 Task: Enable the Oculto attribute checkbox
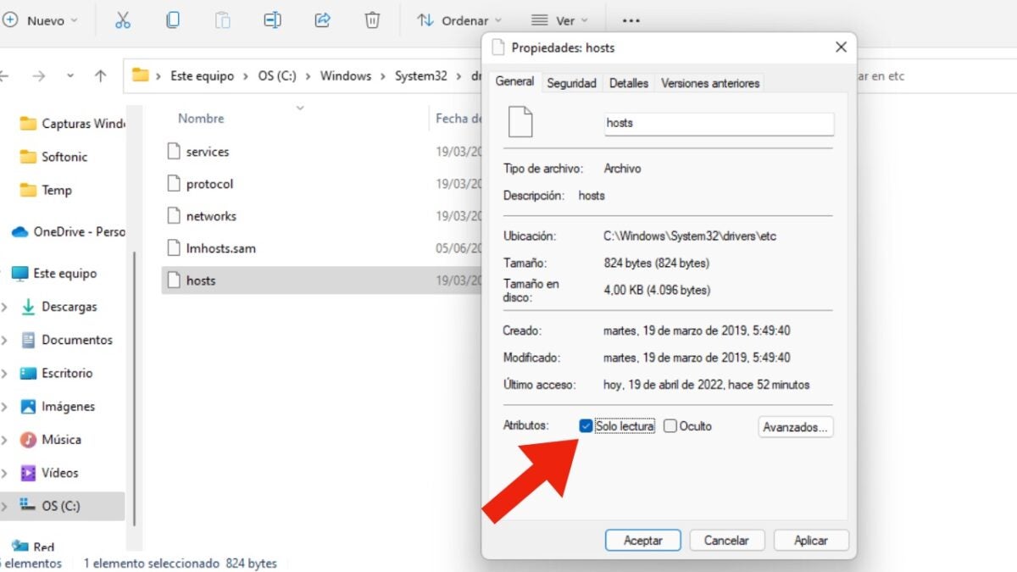(x=670, y=426)
